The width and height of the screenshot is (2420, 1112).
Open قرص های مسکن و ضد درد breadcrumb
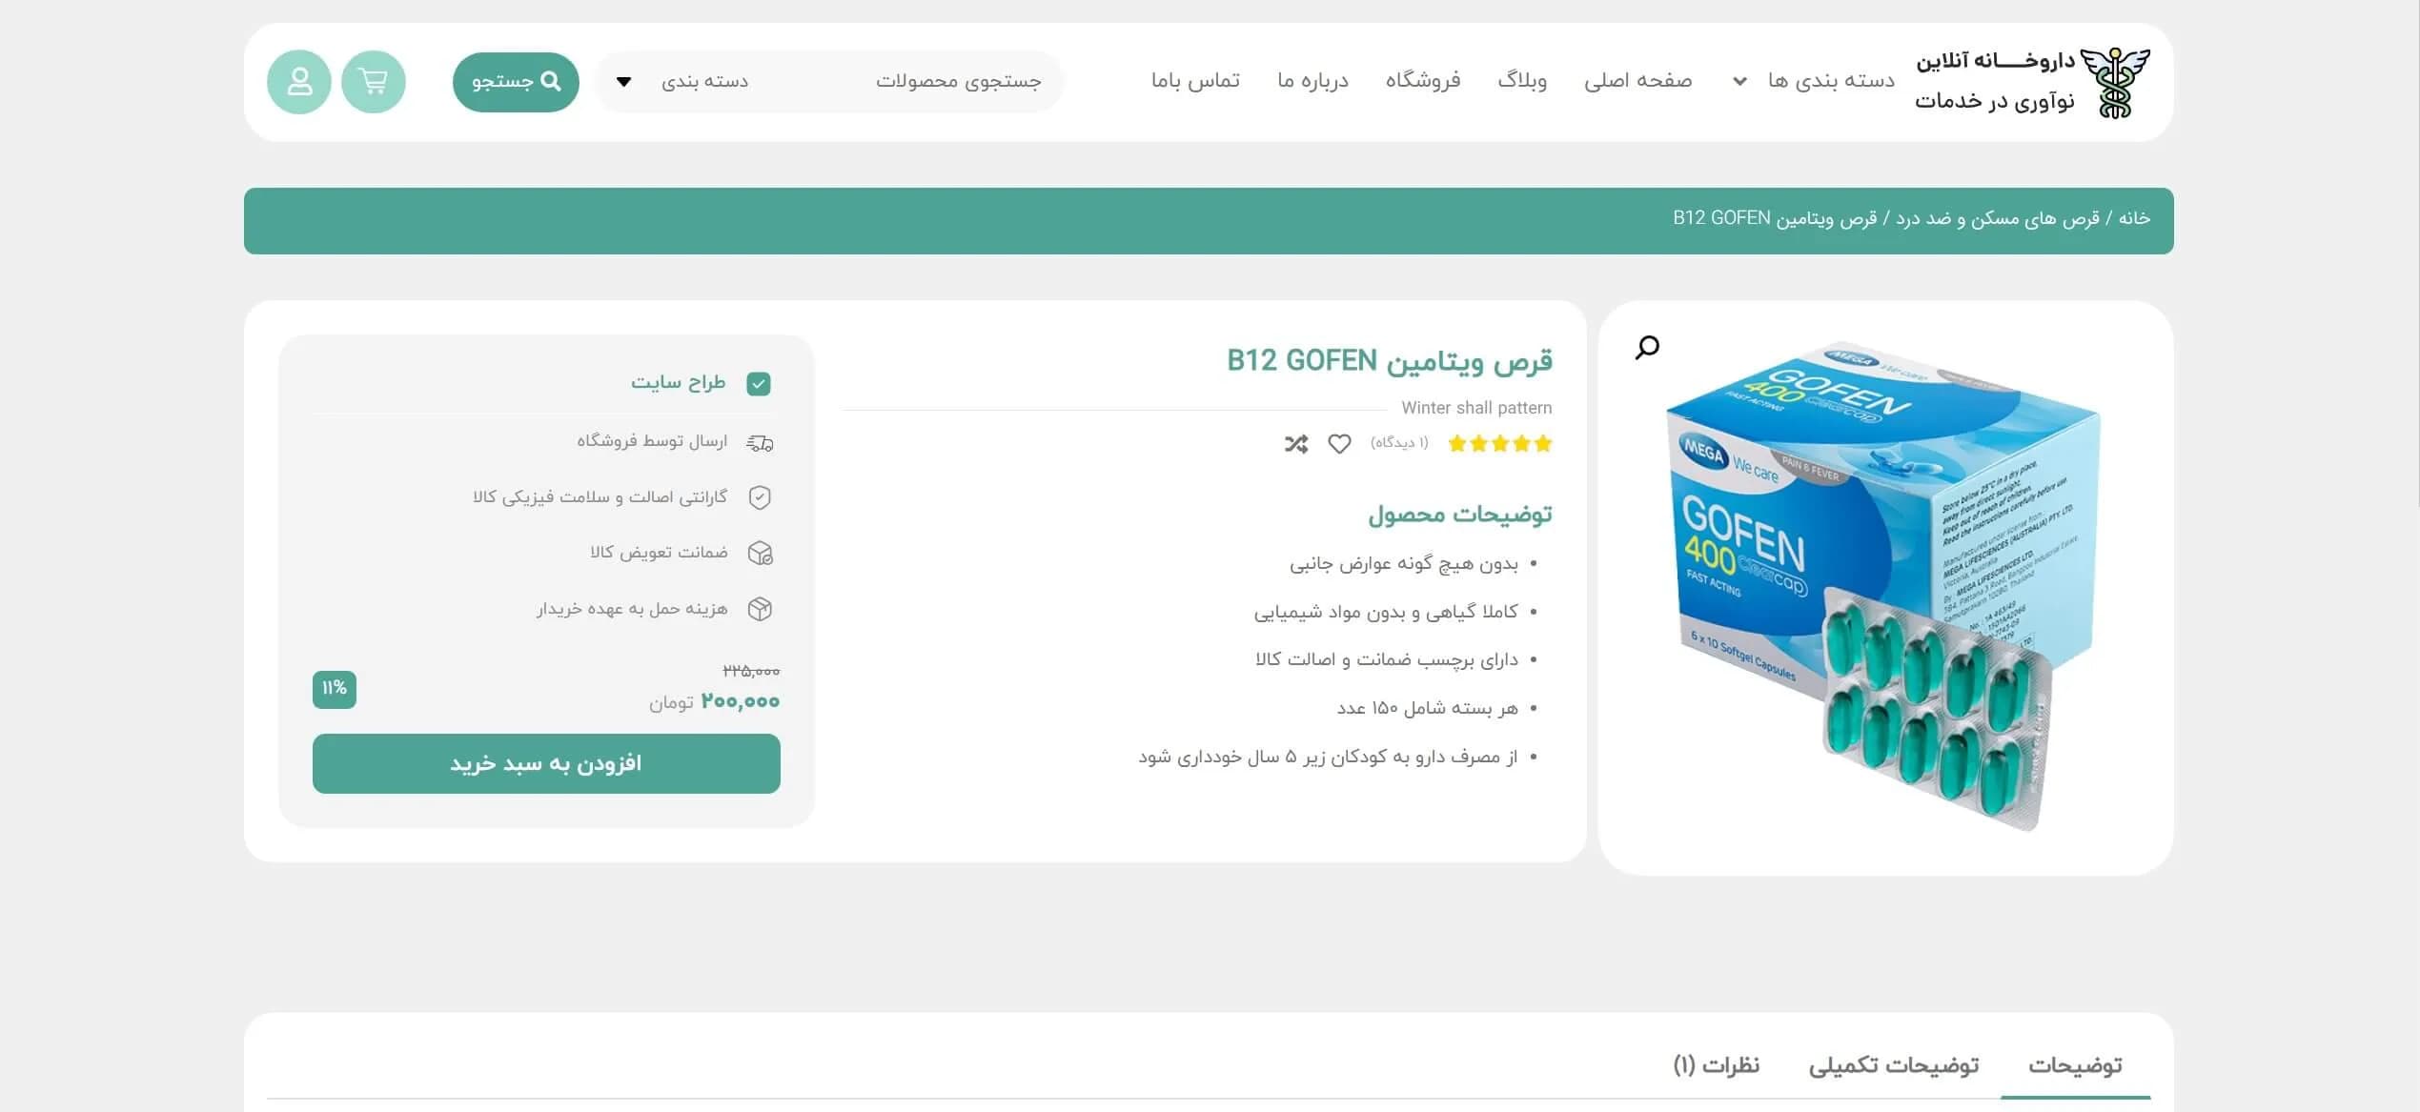pos(1998,219)
